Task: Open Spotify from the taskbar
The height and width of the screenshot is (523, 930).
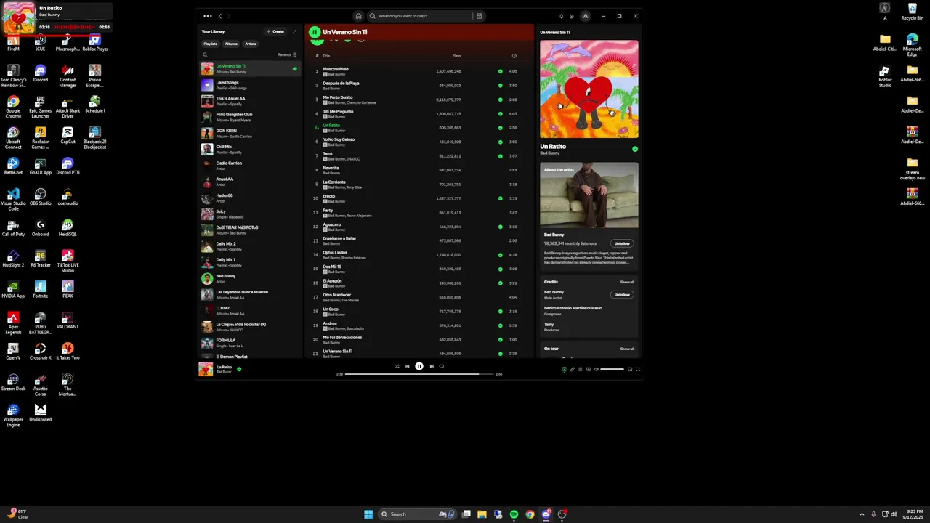Action: click(514, 514)
